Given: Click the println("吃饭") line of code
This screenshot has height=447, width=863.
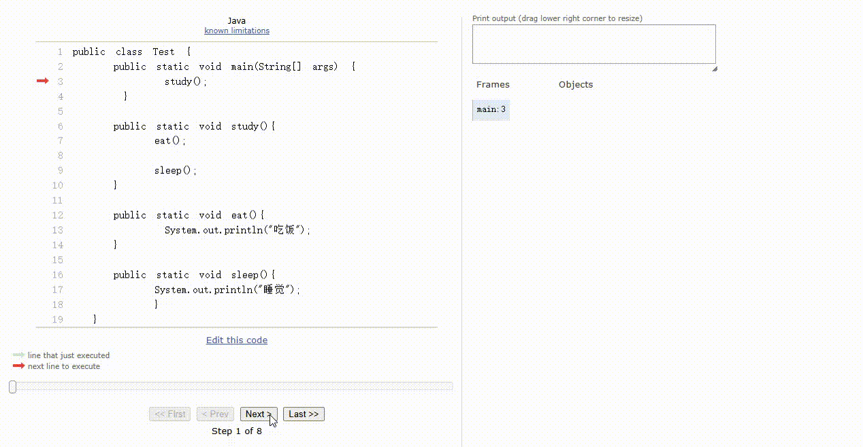Looking at the screenshot, I should pyautogui.click(x=237, y=230).
